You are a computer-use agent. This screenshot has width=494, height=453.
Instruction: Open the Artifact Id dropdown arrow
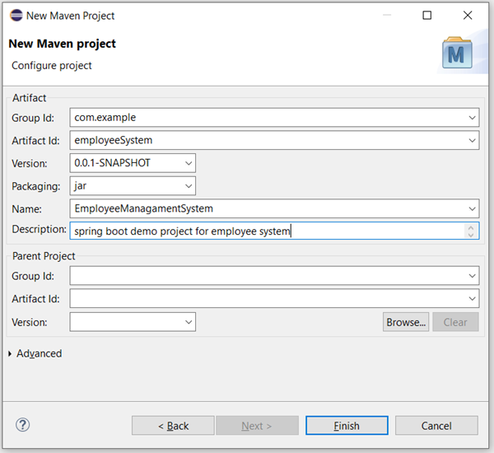pos(472,141)
